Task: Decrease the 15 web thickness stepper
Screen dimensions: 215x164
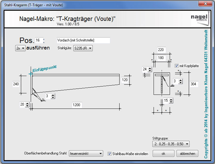Action: pyautogui.click(x=171, y=102)
